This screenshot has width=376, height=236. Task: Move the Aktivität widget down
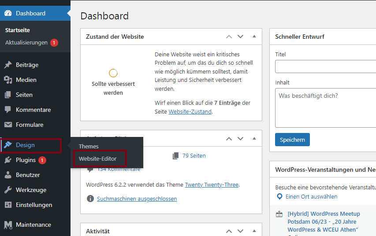point(240,231)
